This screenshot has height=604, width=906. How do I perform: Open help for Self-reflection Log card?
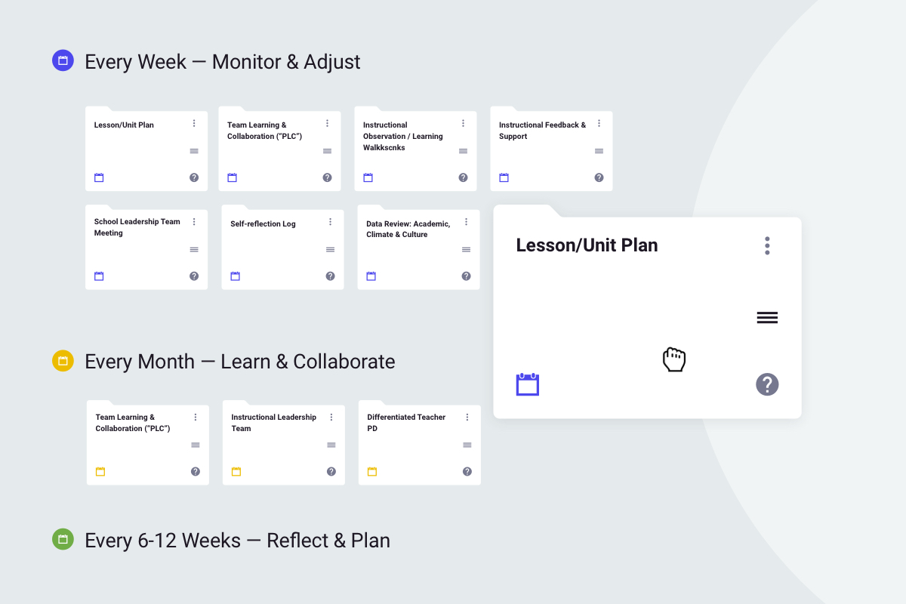[x=330, y=276]
